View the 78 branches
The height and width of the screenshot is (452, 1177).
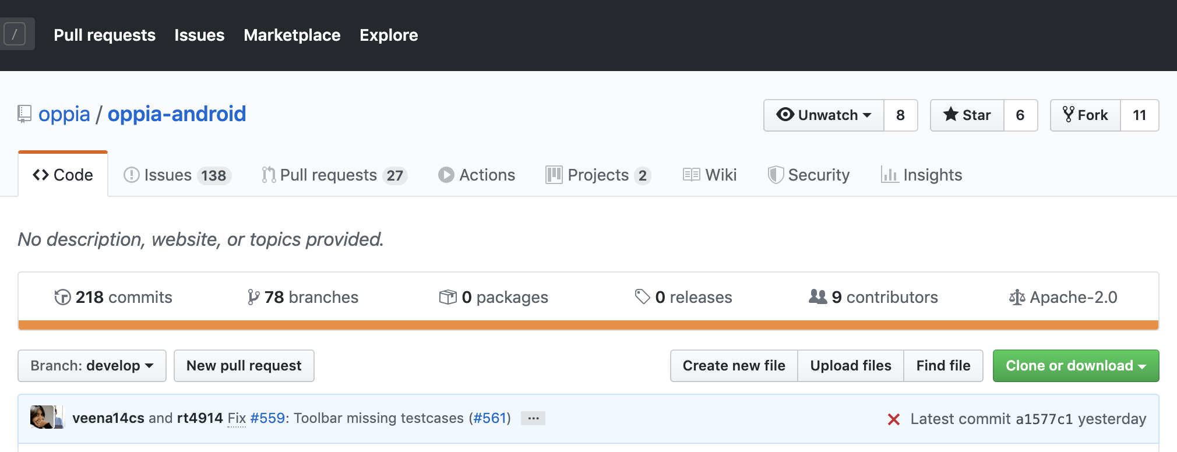302,297
